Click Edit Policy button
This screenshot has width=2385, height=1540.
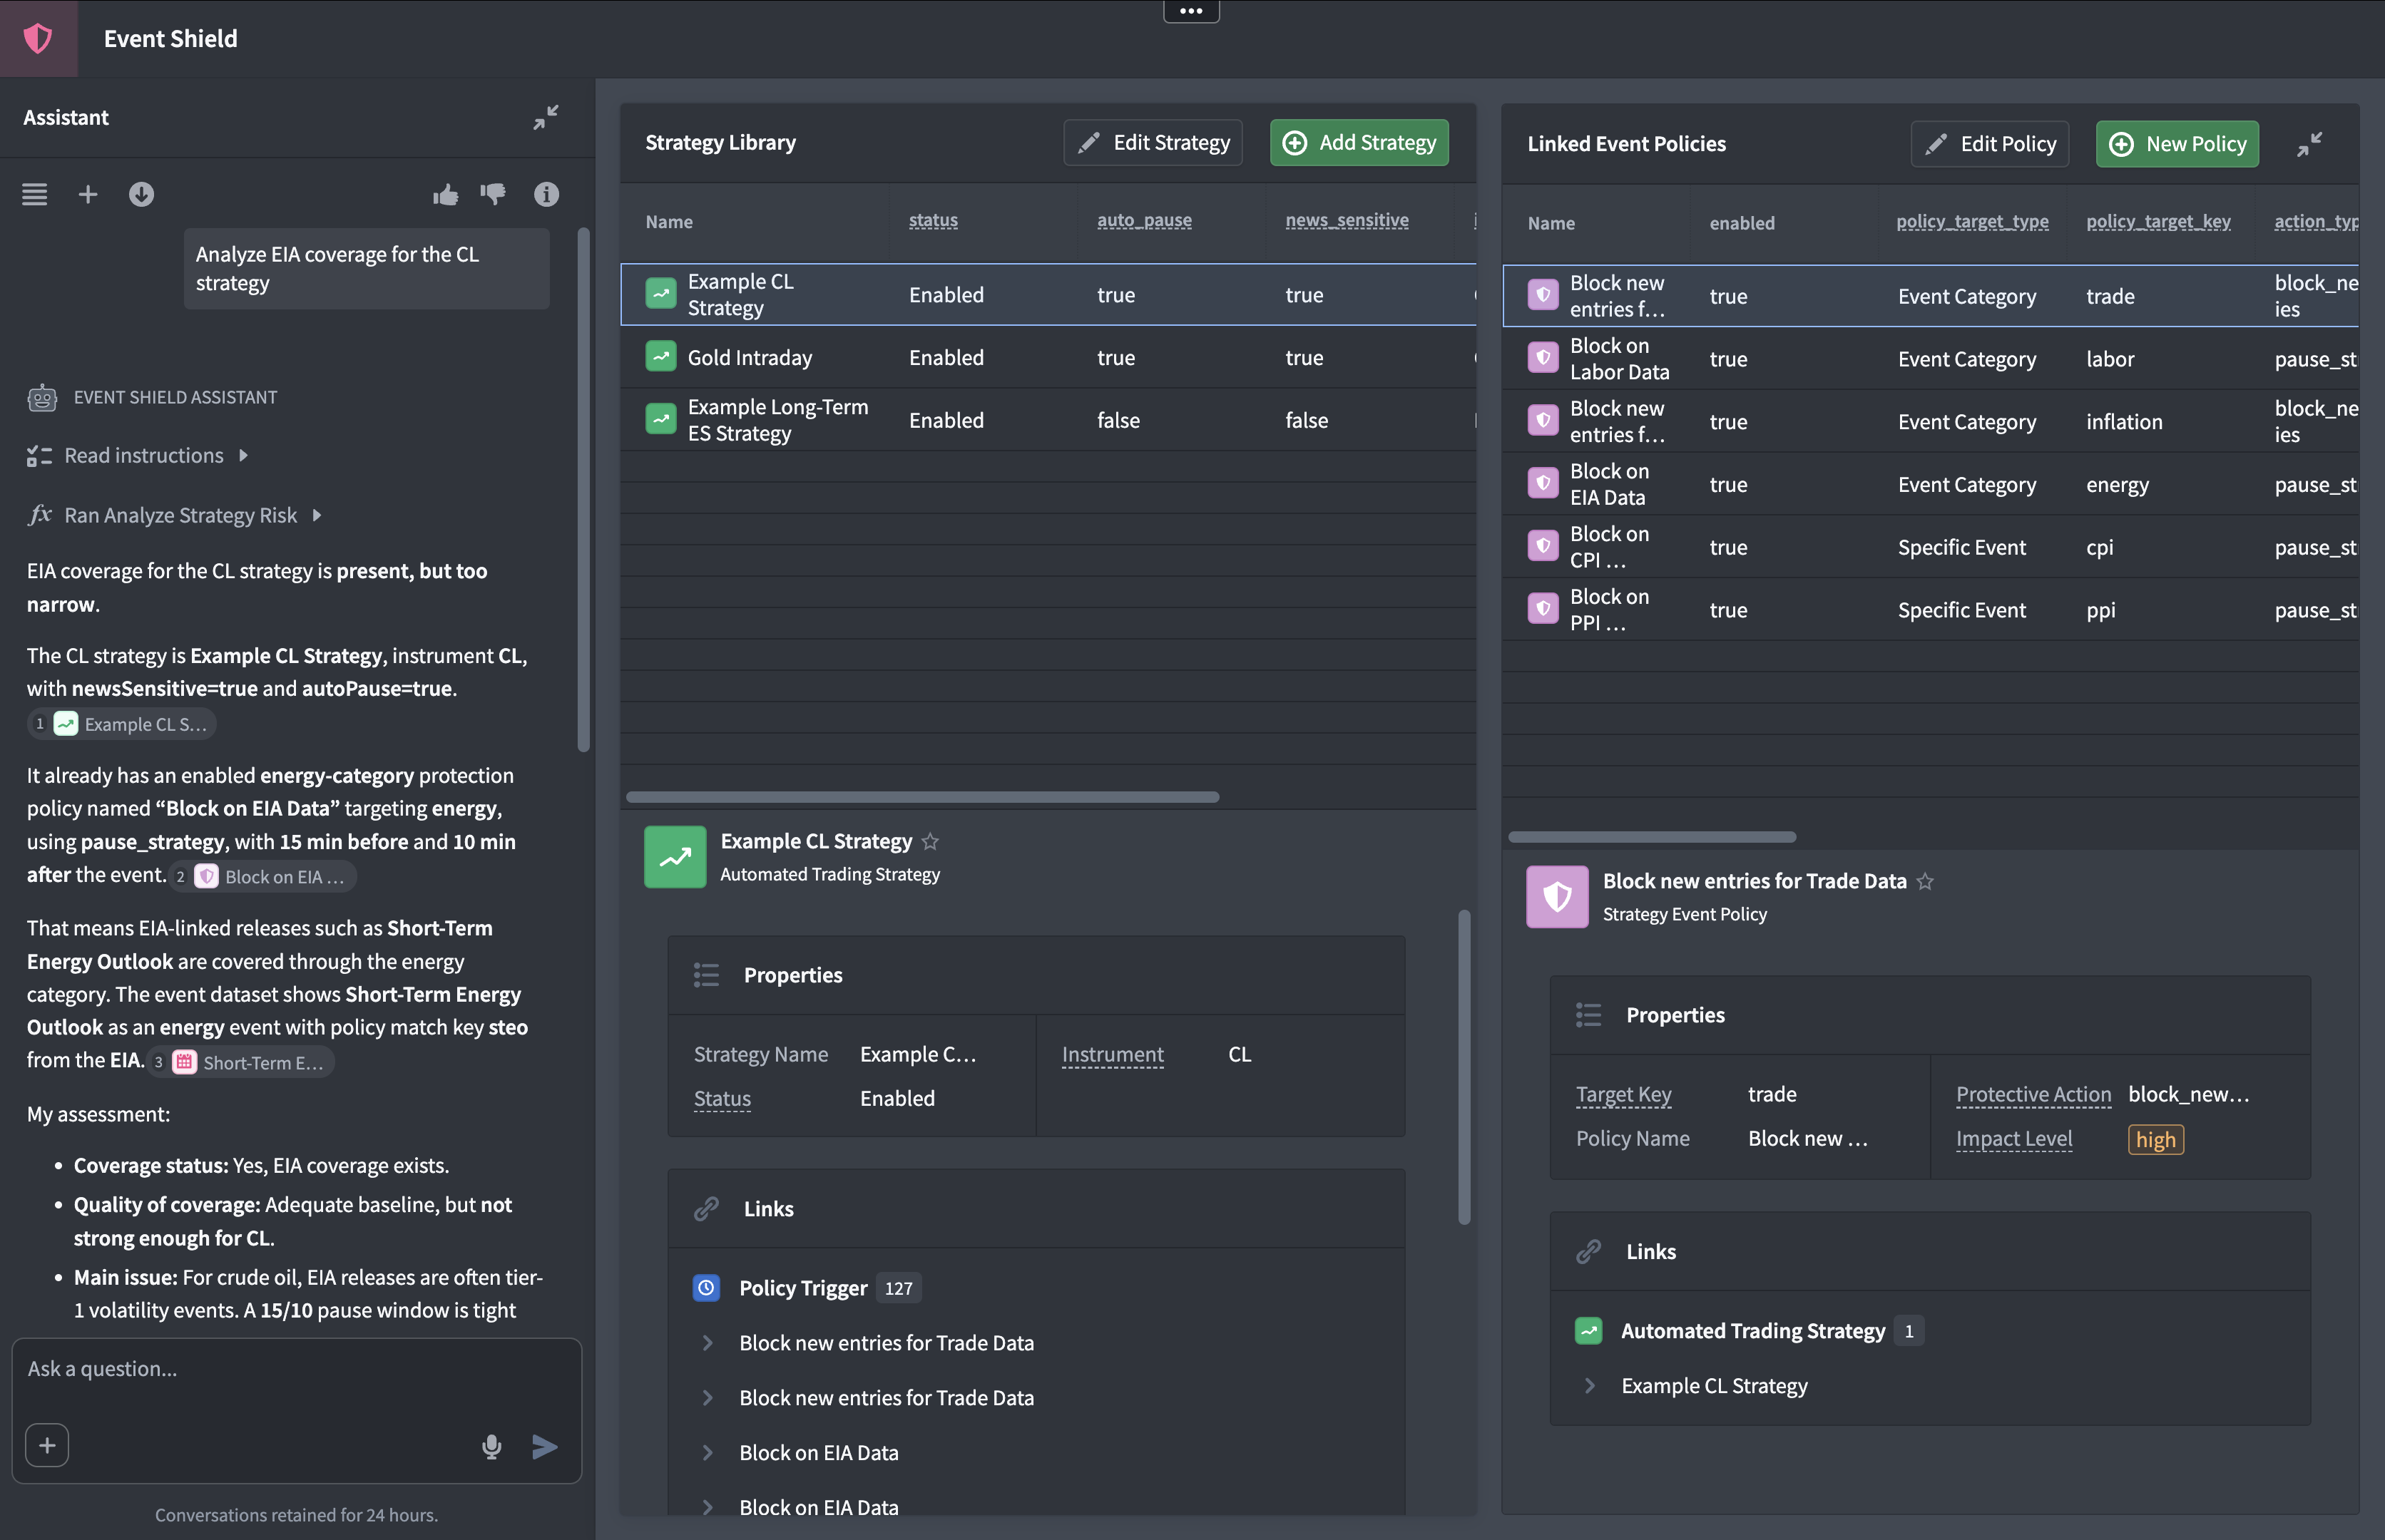(x=1989, y=144)
